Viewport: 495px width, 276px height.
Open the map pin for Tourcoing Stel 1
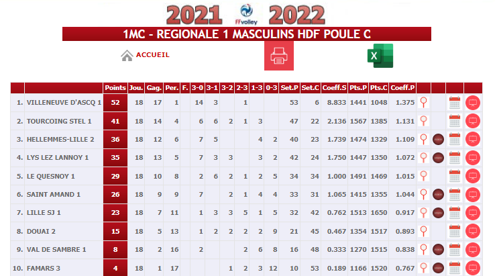tap(424, 121)
